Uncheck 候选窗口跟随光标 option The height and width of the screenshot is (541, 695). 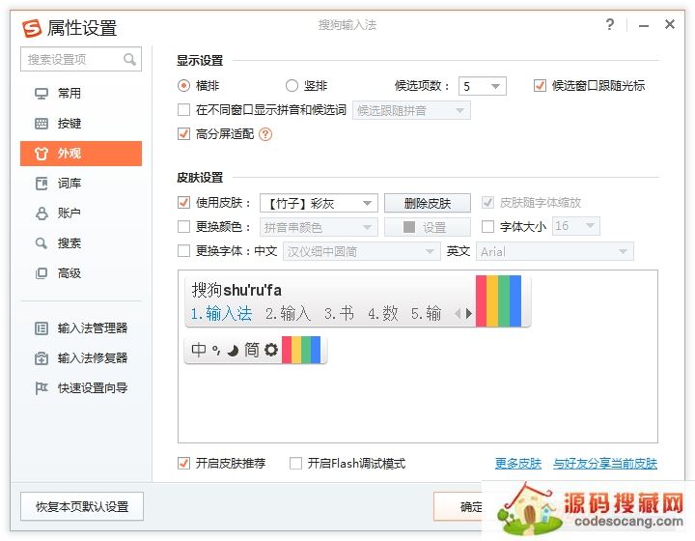(540, 86)
